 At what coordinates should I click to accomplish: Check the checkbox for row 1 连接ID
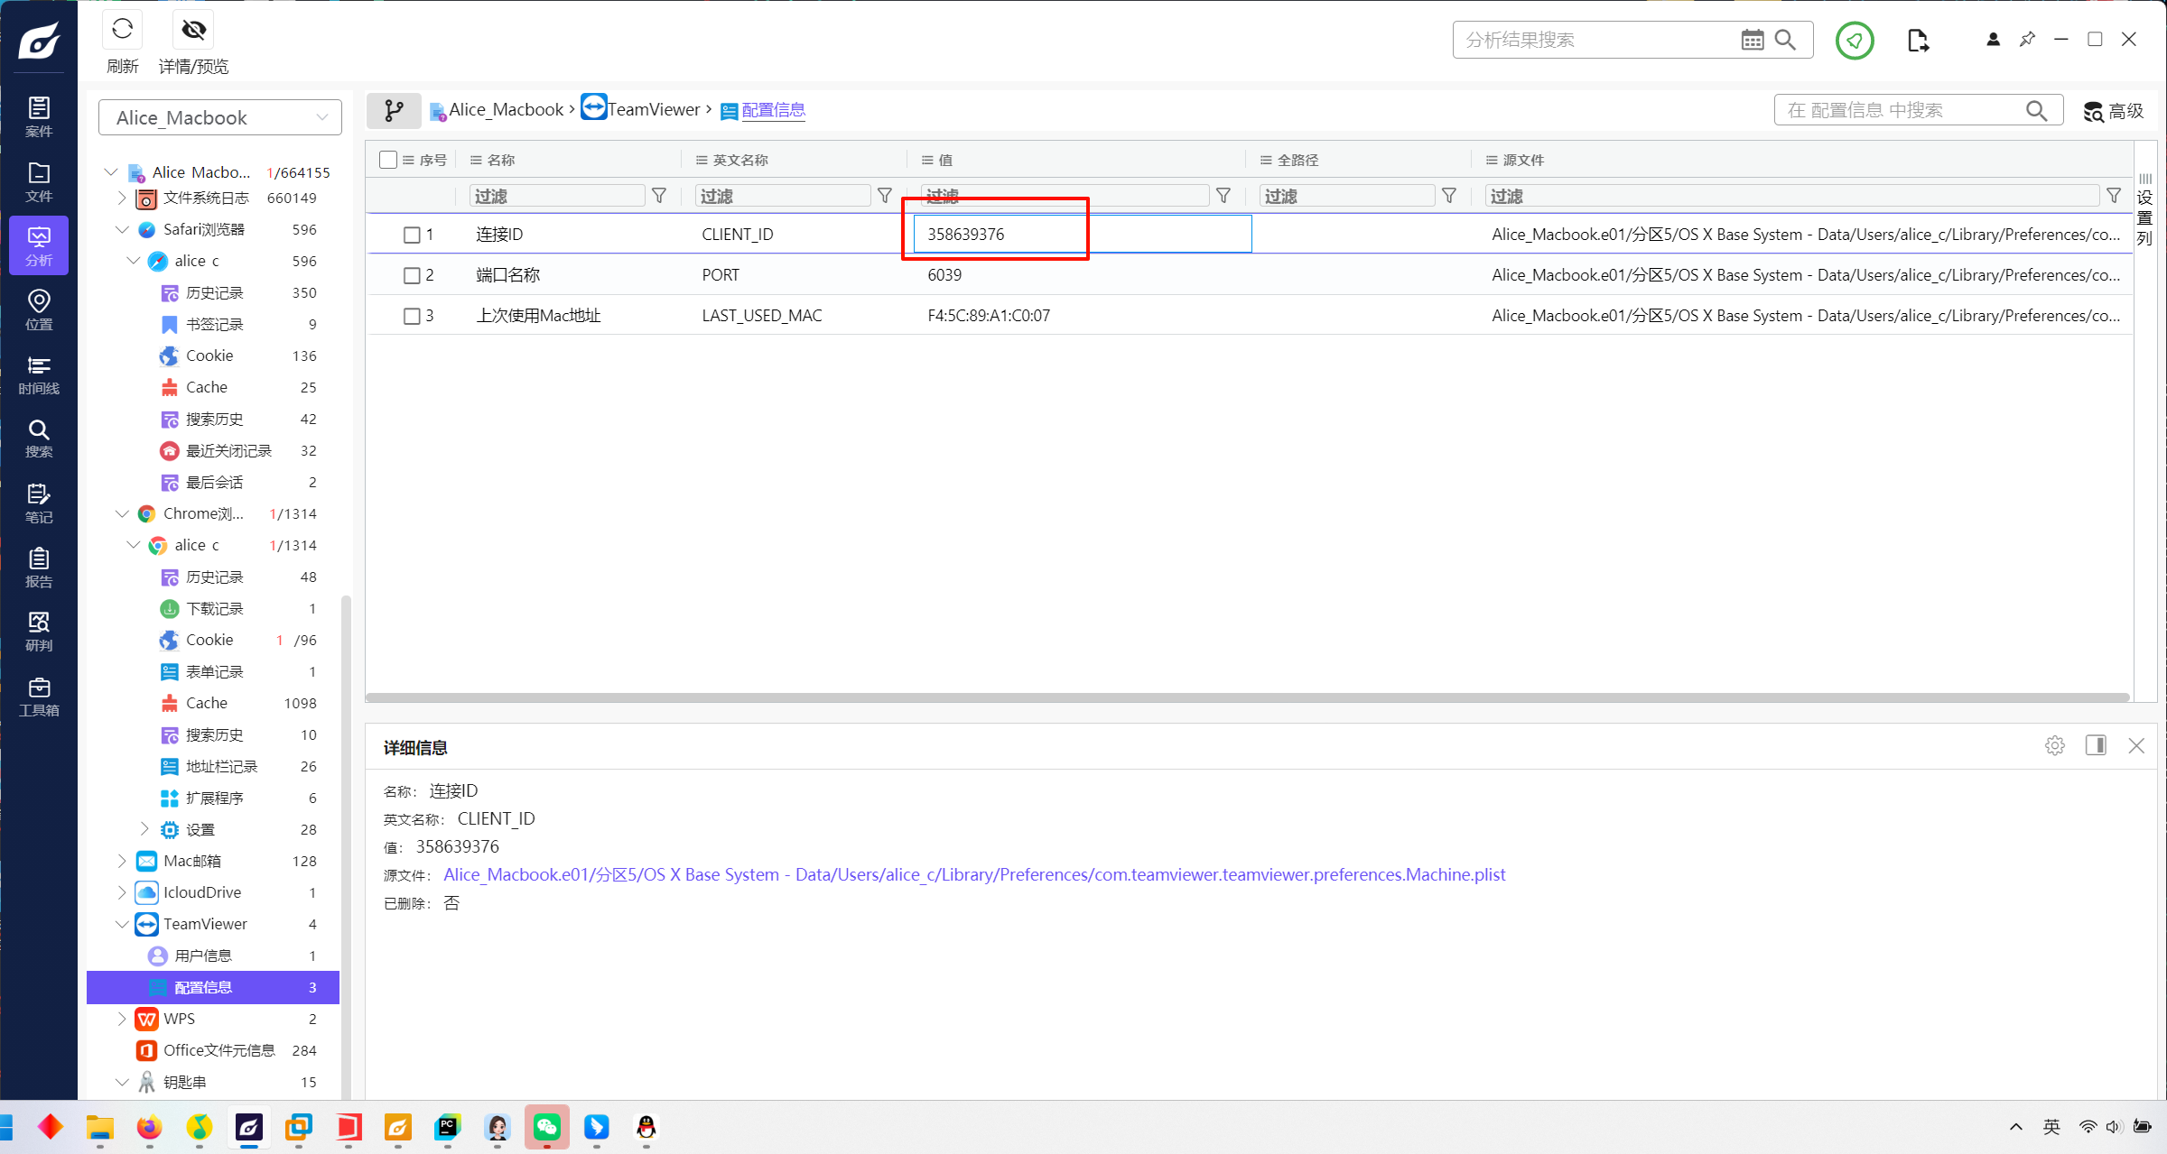pos(412,235)
